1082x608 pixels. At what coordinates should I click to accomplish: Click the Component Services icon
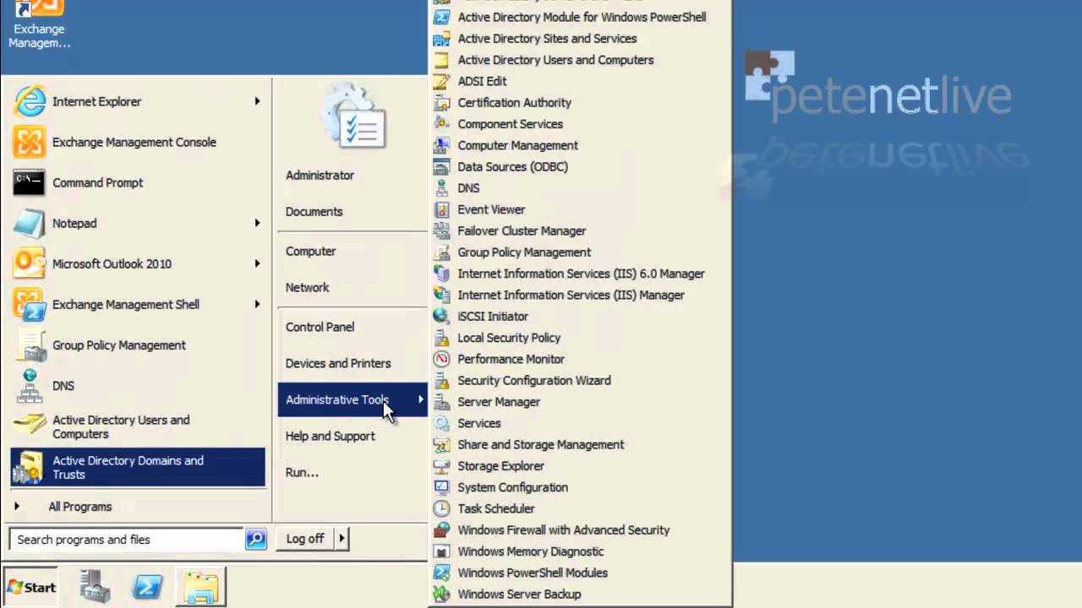click(441, 124)
